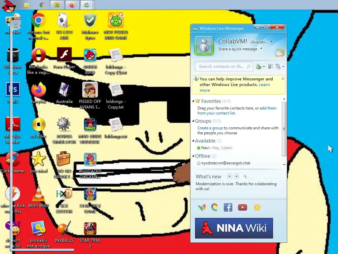Open the show menu dropdown arrow
The width and height of the screenshot is (338, 254).
pos(283,67)
